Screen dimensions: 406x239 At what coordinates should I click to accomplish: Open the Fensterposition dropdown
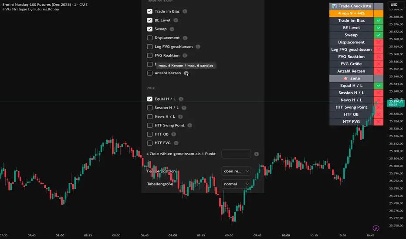[x=236, y=171]
